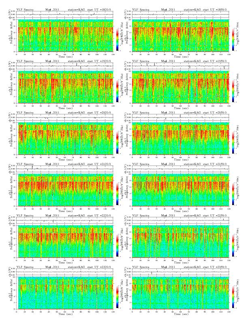Click the title text 'start UT =1820:0'
This screenshot has width=248, height=321.
coord(99,9)
